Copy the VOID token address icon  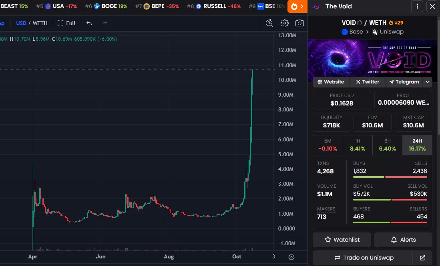(360, 23)
